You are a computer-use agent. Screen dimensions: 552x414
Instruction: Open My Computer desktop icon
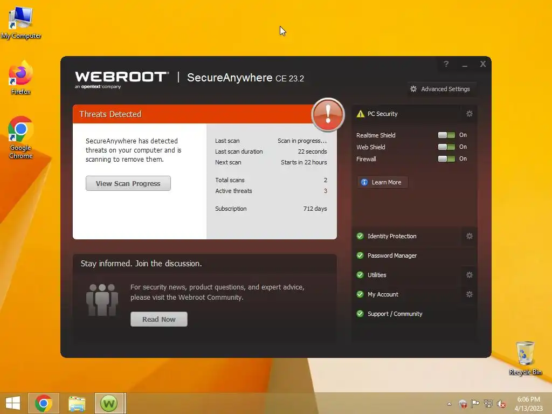tap(21, 22)
